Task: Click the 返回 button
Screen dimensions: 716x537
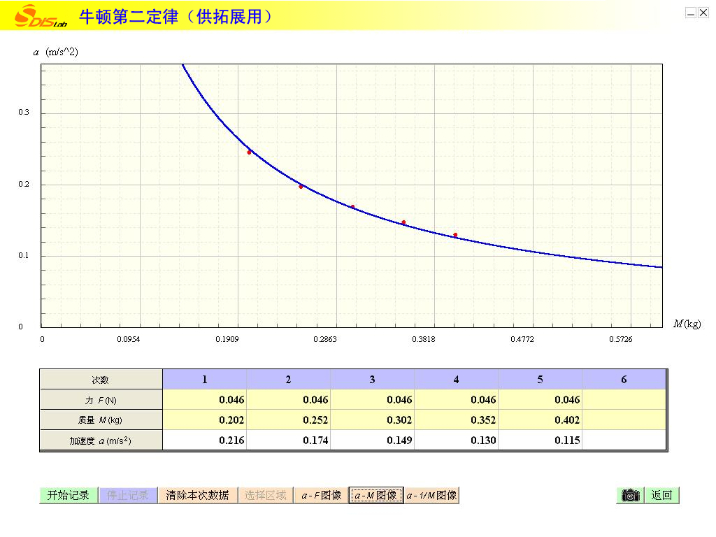Action: pos(661,495)
